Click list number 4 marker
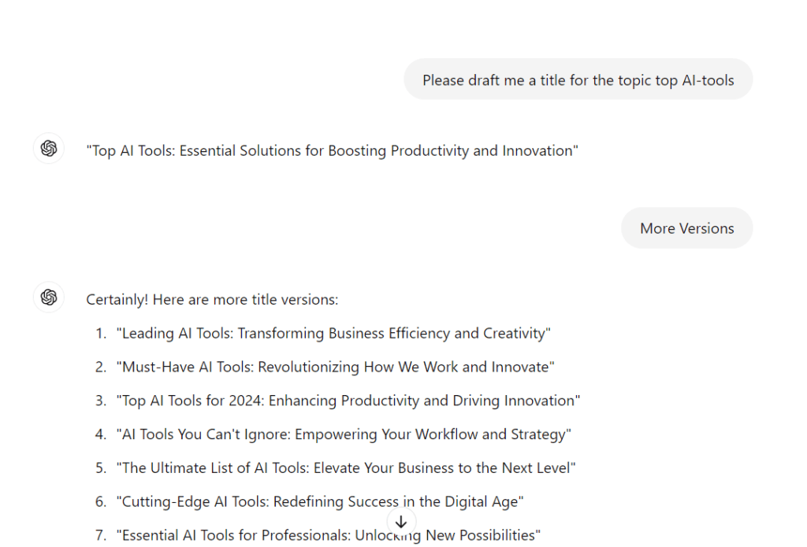The image size is (807, 547). click(101, 434)
